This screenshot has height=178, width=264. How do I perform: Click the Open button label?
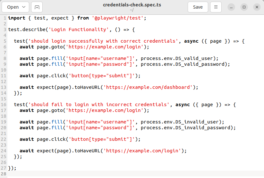pyautogui.click(x=13, y=7)
